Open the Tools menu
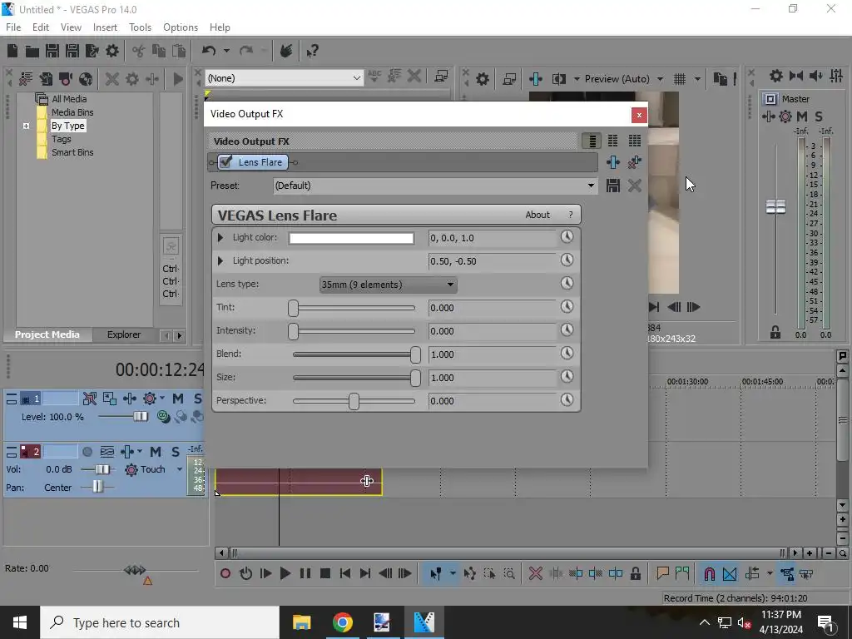Image resolution: width=852 pixels, height=639 pixels. pyautogui.click(x=140, y=27)
